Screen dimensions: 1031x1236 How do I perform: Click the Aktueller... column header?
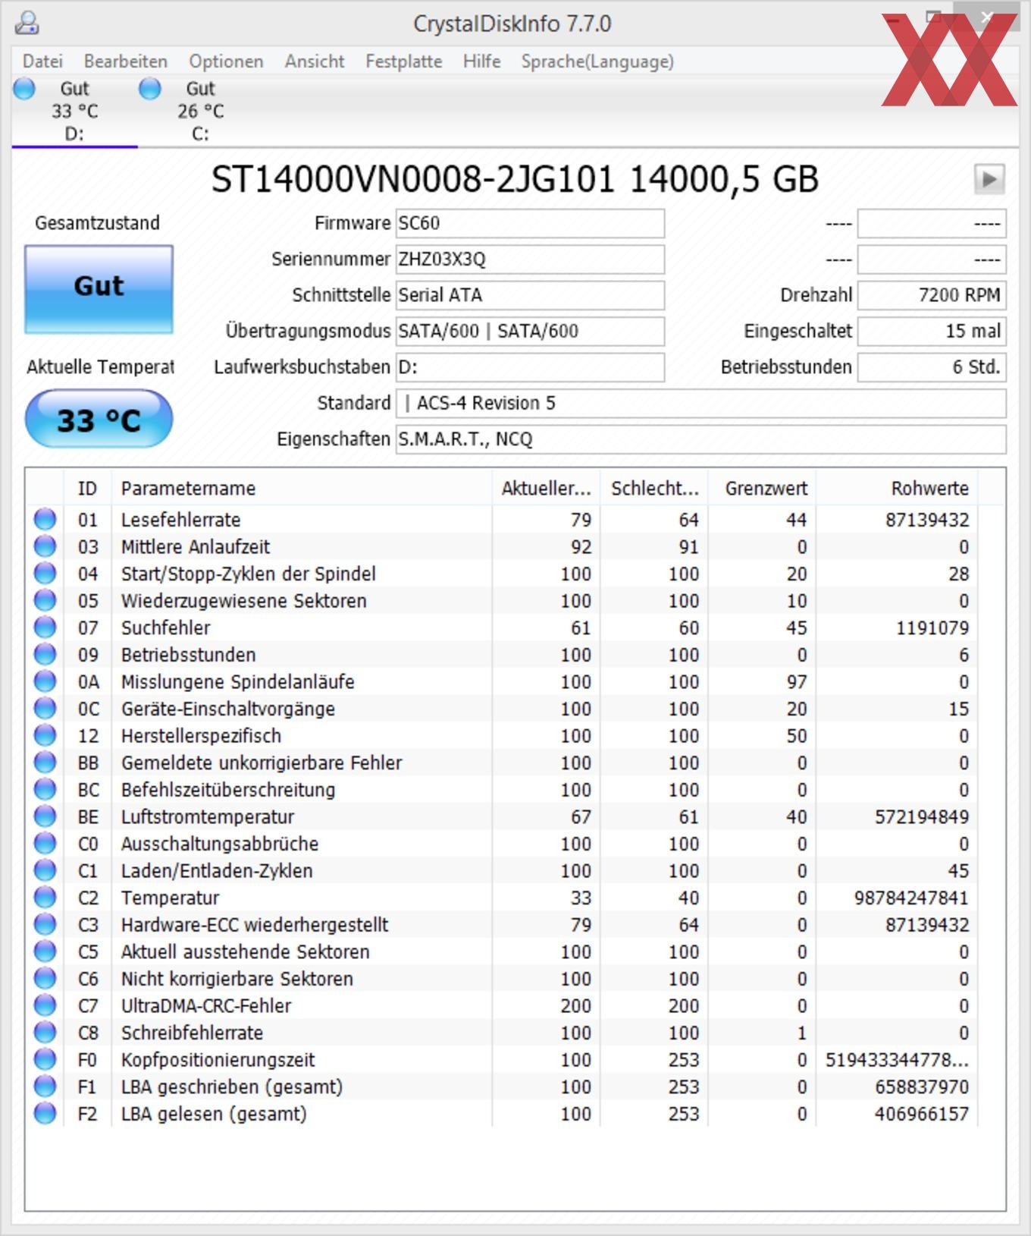(x=546, y=488)
